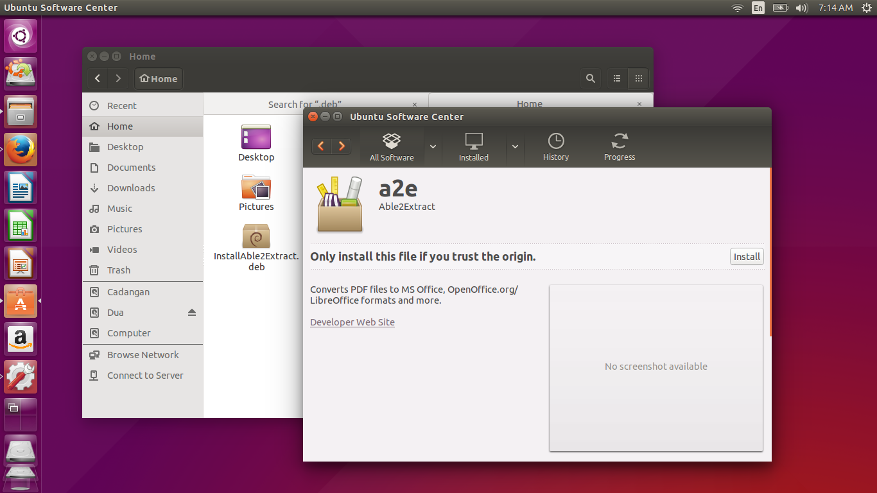
Task: Open Pictures in Files sidebar
Action: [143, 229]
